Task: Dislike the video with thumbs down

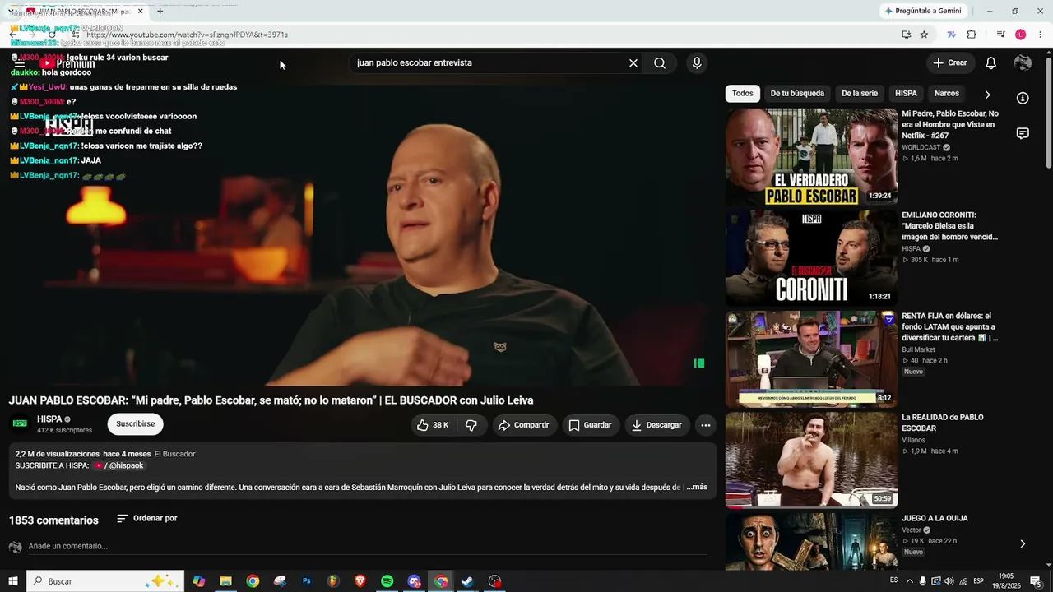Action: click(471, 425)
